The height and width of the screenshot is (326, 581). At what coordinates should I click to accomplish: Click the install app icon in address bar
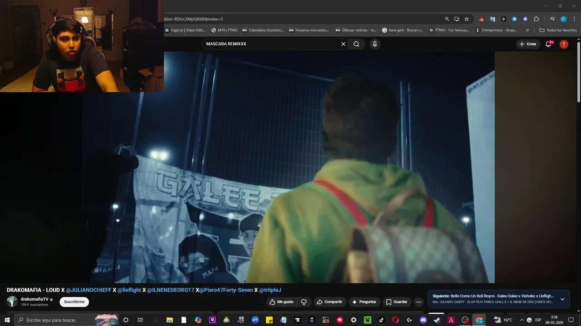pyautogui.click(x=457, y=19)
